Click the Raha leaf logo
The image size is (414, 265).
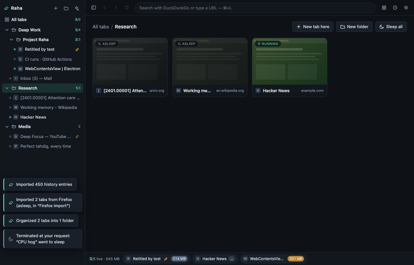tap(6, 8)
